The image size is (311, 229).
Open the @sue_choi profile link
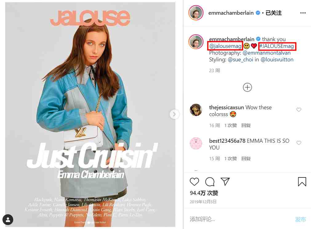tap(240, 60)
